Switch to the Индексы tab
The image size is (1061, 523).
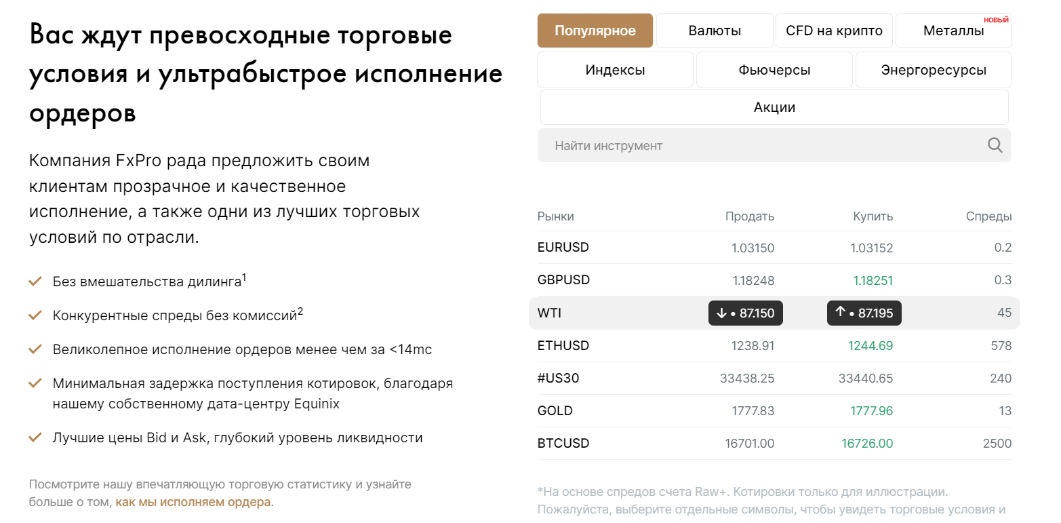pos(616,70)
